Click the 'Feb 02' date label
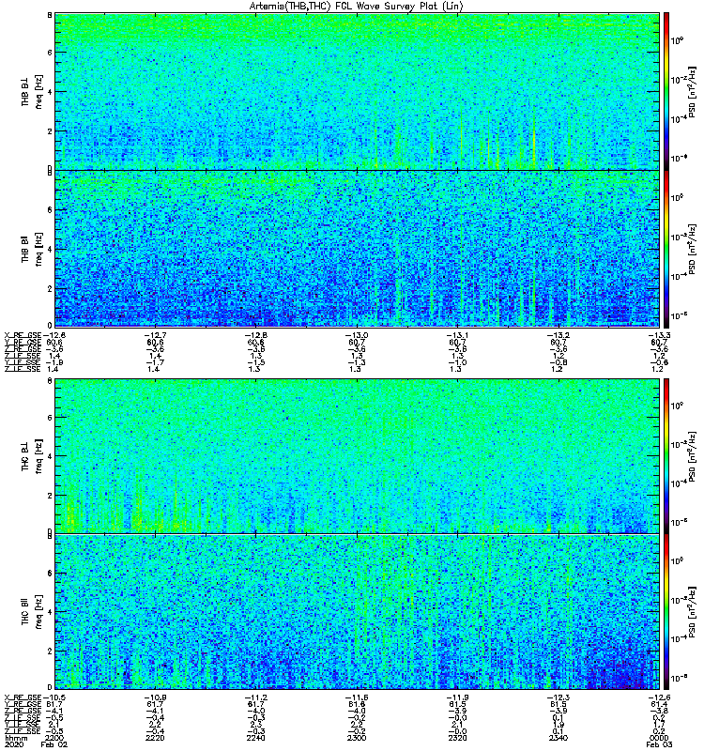Viewport: 704px width, 751px height. 54,744
